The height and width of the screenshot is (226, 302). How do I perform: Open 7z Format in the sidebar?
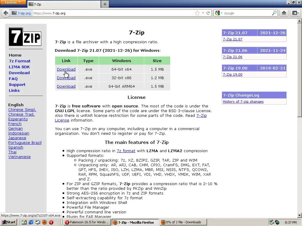[x=20, y=61]
